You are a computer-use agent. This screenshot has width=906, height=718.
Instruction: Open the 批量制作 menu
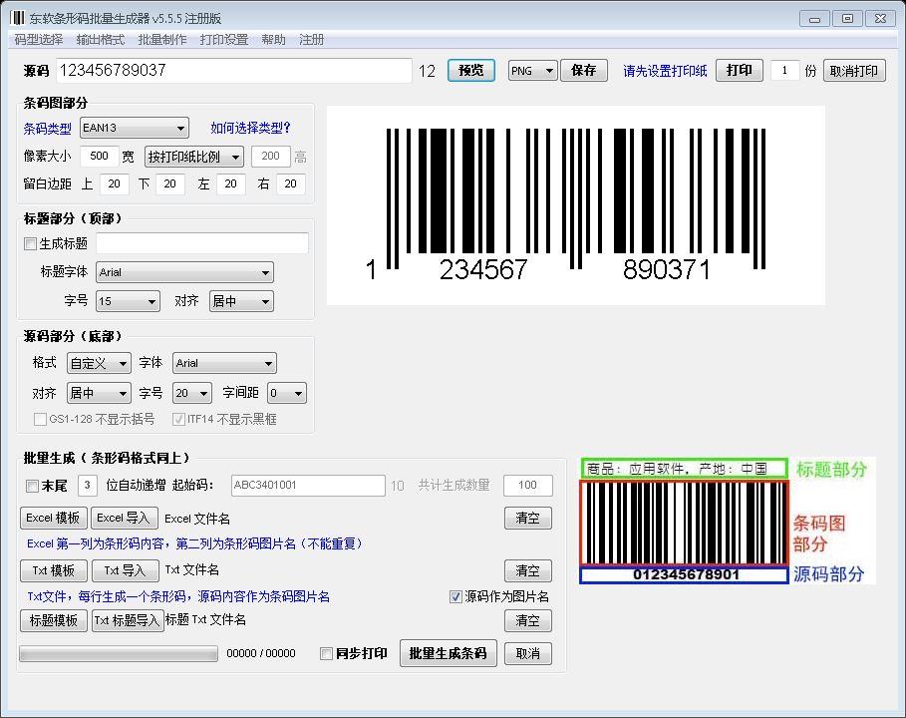pos(162,39)
